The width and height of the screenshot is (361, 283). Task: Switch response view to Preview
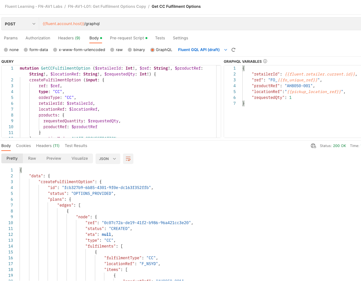(53, 158)
